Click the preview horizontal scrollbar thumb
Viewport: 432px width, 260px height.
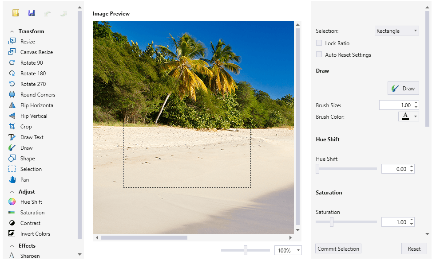pyautogui.click(x=144, y=237)
